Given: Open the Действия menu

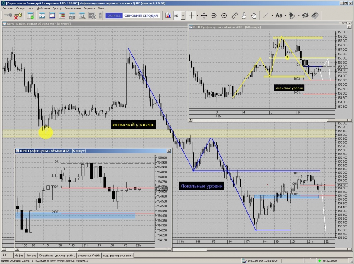Looking at the screenshot, I should (43, 8).
